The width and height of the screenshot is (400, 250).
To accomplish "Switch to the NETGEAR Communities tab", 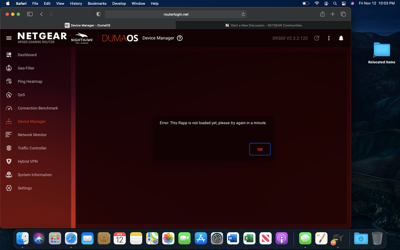I will (263, 25).
